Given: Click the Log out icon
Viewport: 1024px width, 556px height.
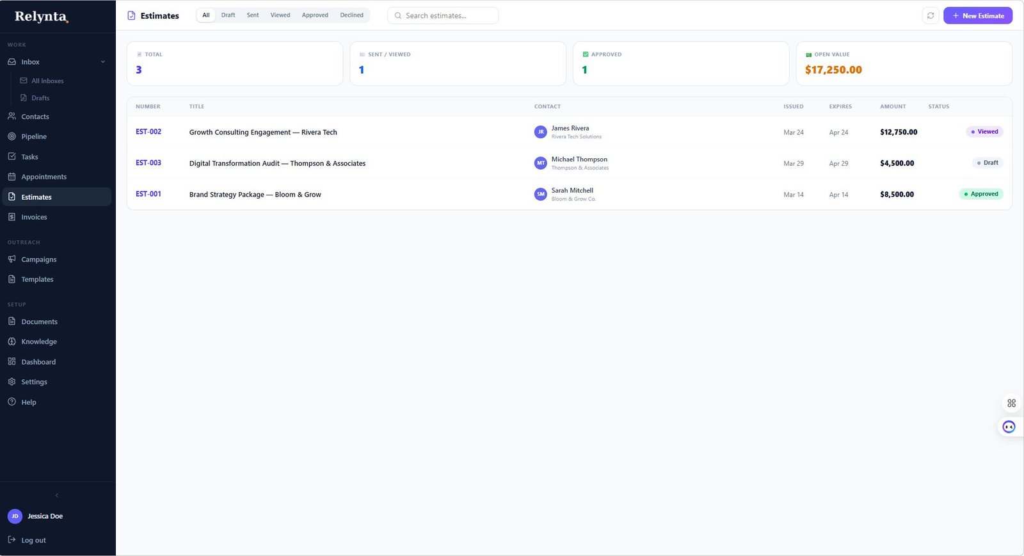Looking at the screenshot, I should point(12,540).
